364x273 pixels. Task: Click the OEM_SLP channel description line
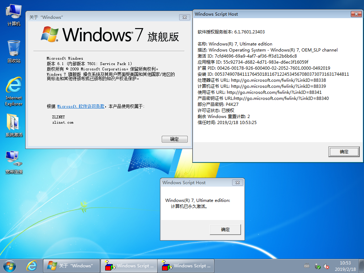point(267,50)
